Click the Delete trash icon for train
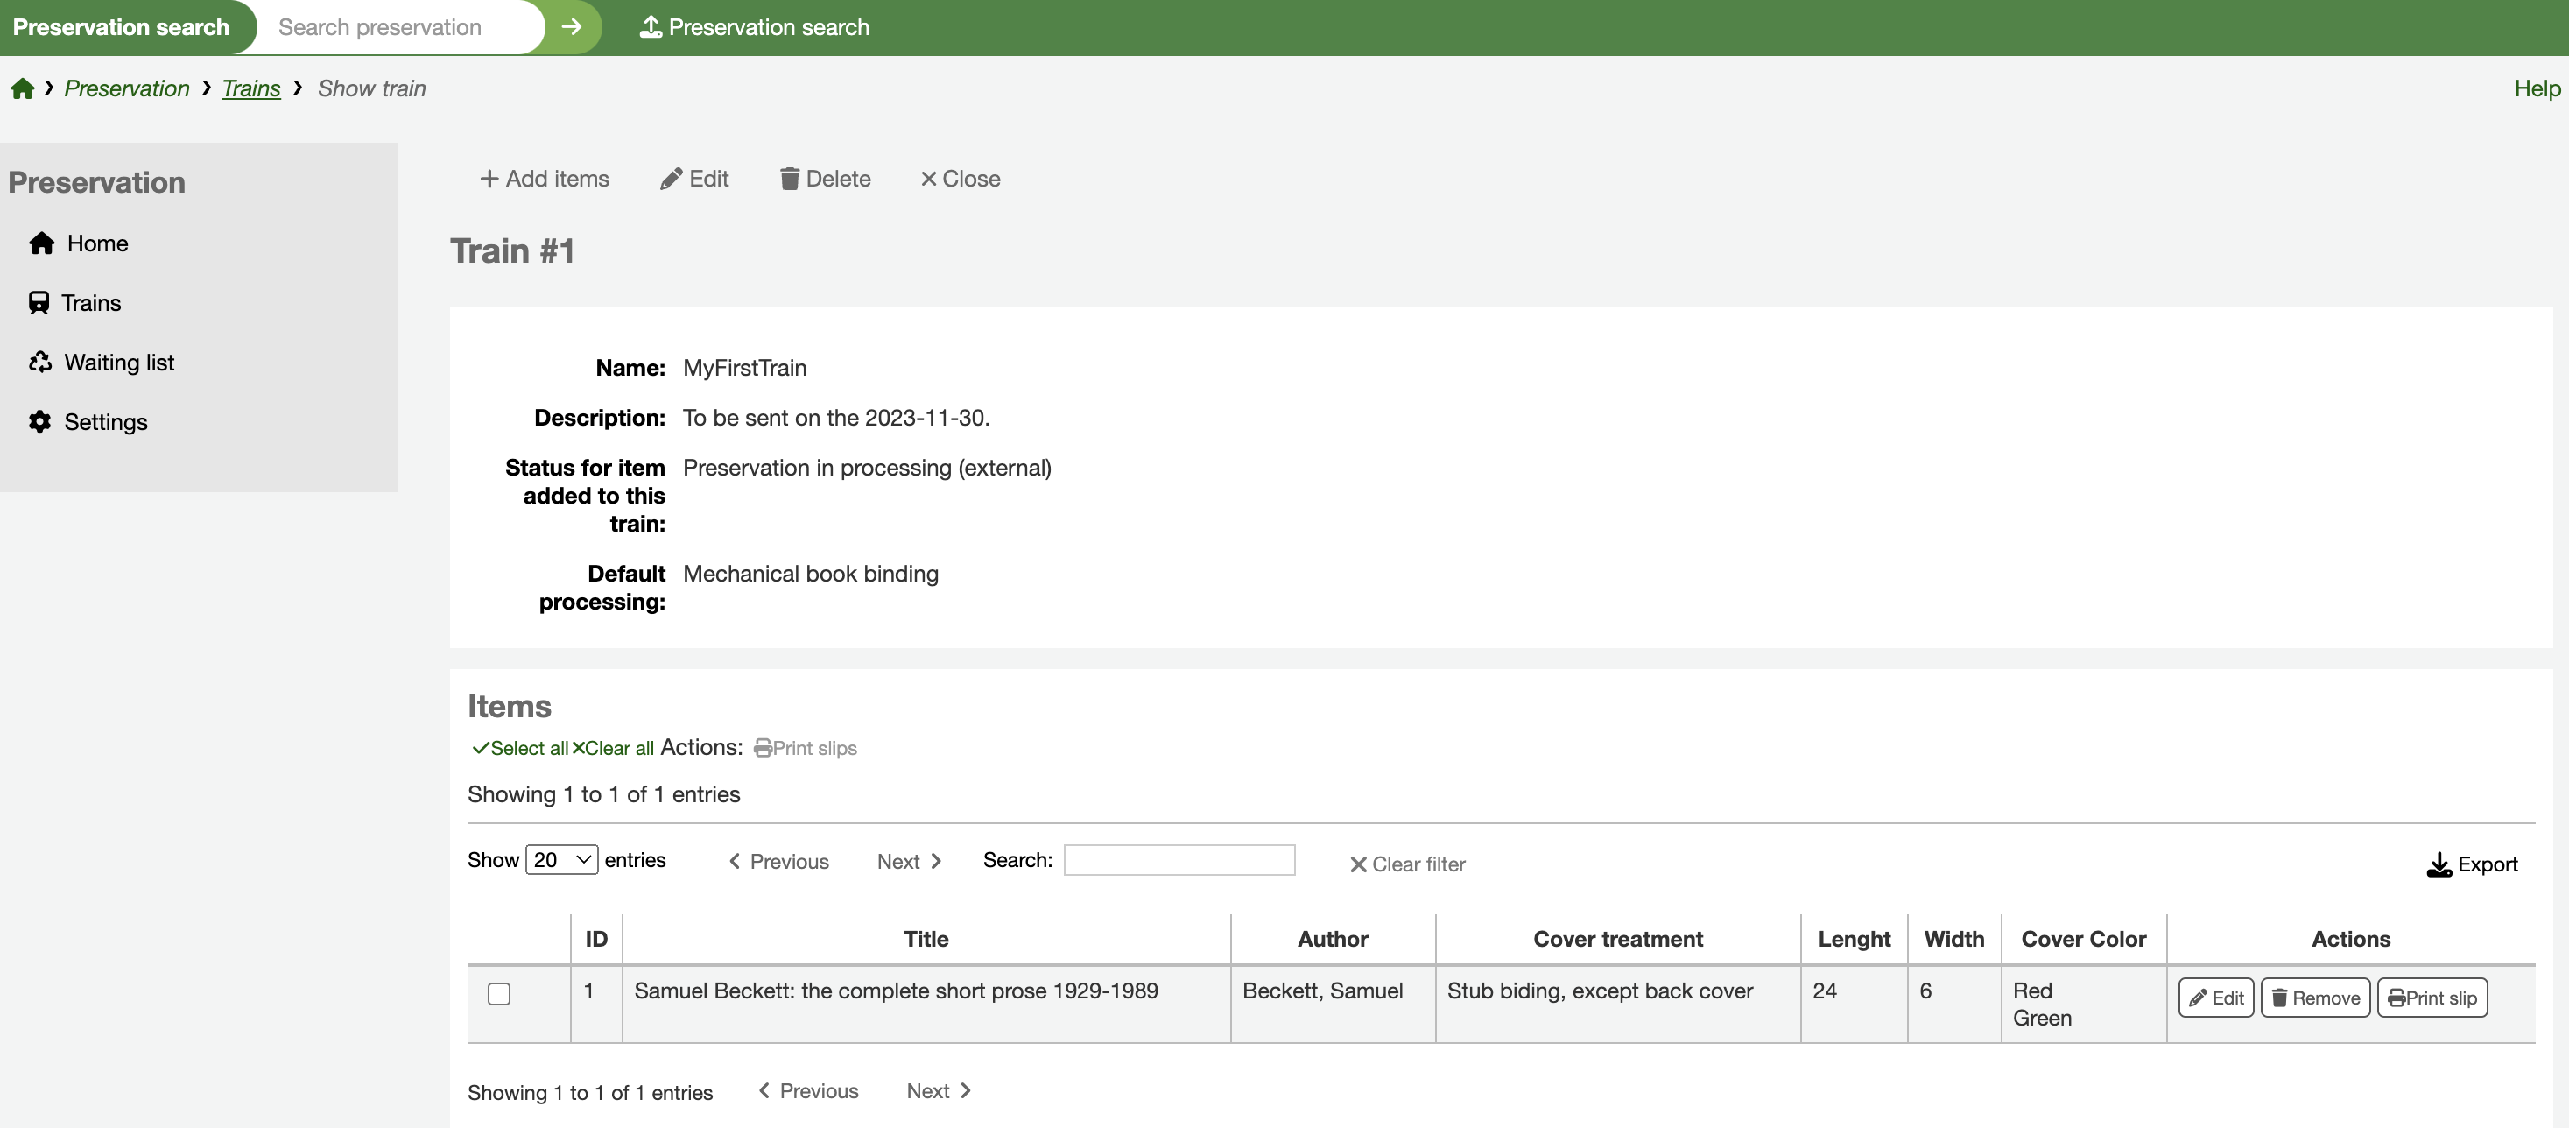 point(790,177)
